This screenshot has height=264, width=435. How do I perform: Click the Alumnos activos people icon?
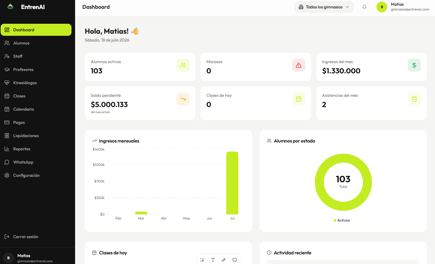click(x=183, y=65)
